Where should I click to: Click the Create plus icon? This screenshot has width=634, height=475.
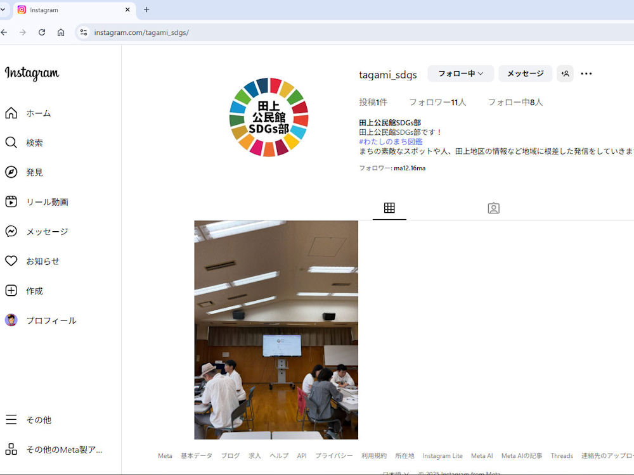(11, 291)
